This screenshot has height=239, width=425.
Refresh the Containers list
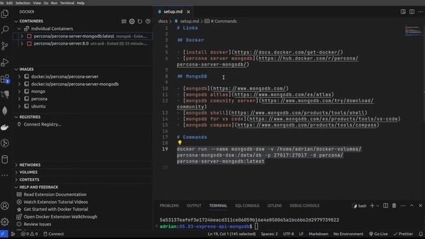pos(140,21)
